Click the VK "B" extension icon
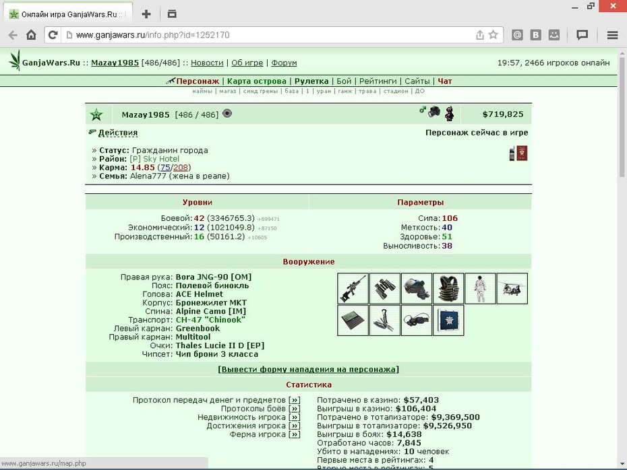Viewport: 627px width, 470px height. click(535, 35)
